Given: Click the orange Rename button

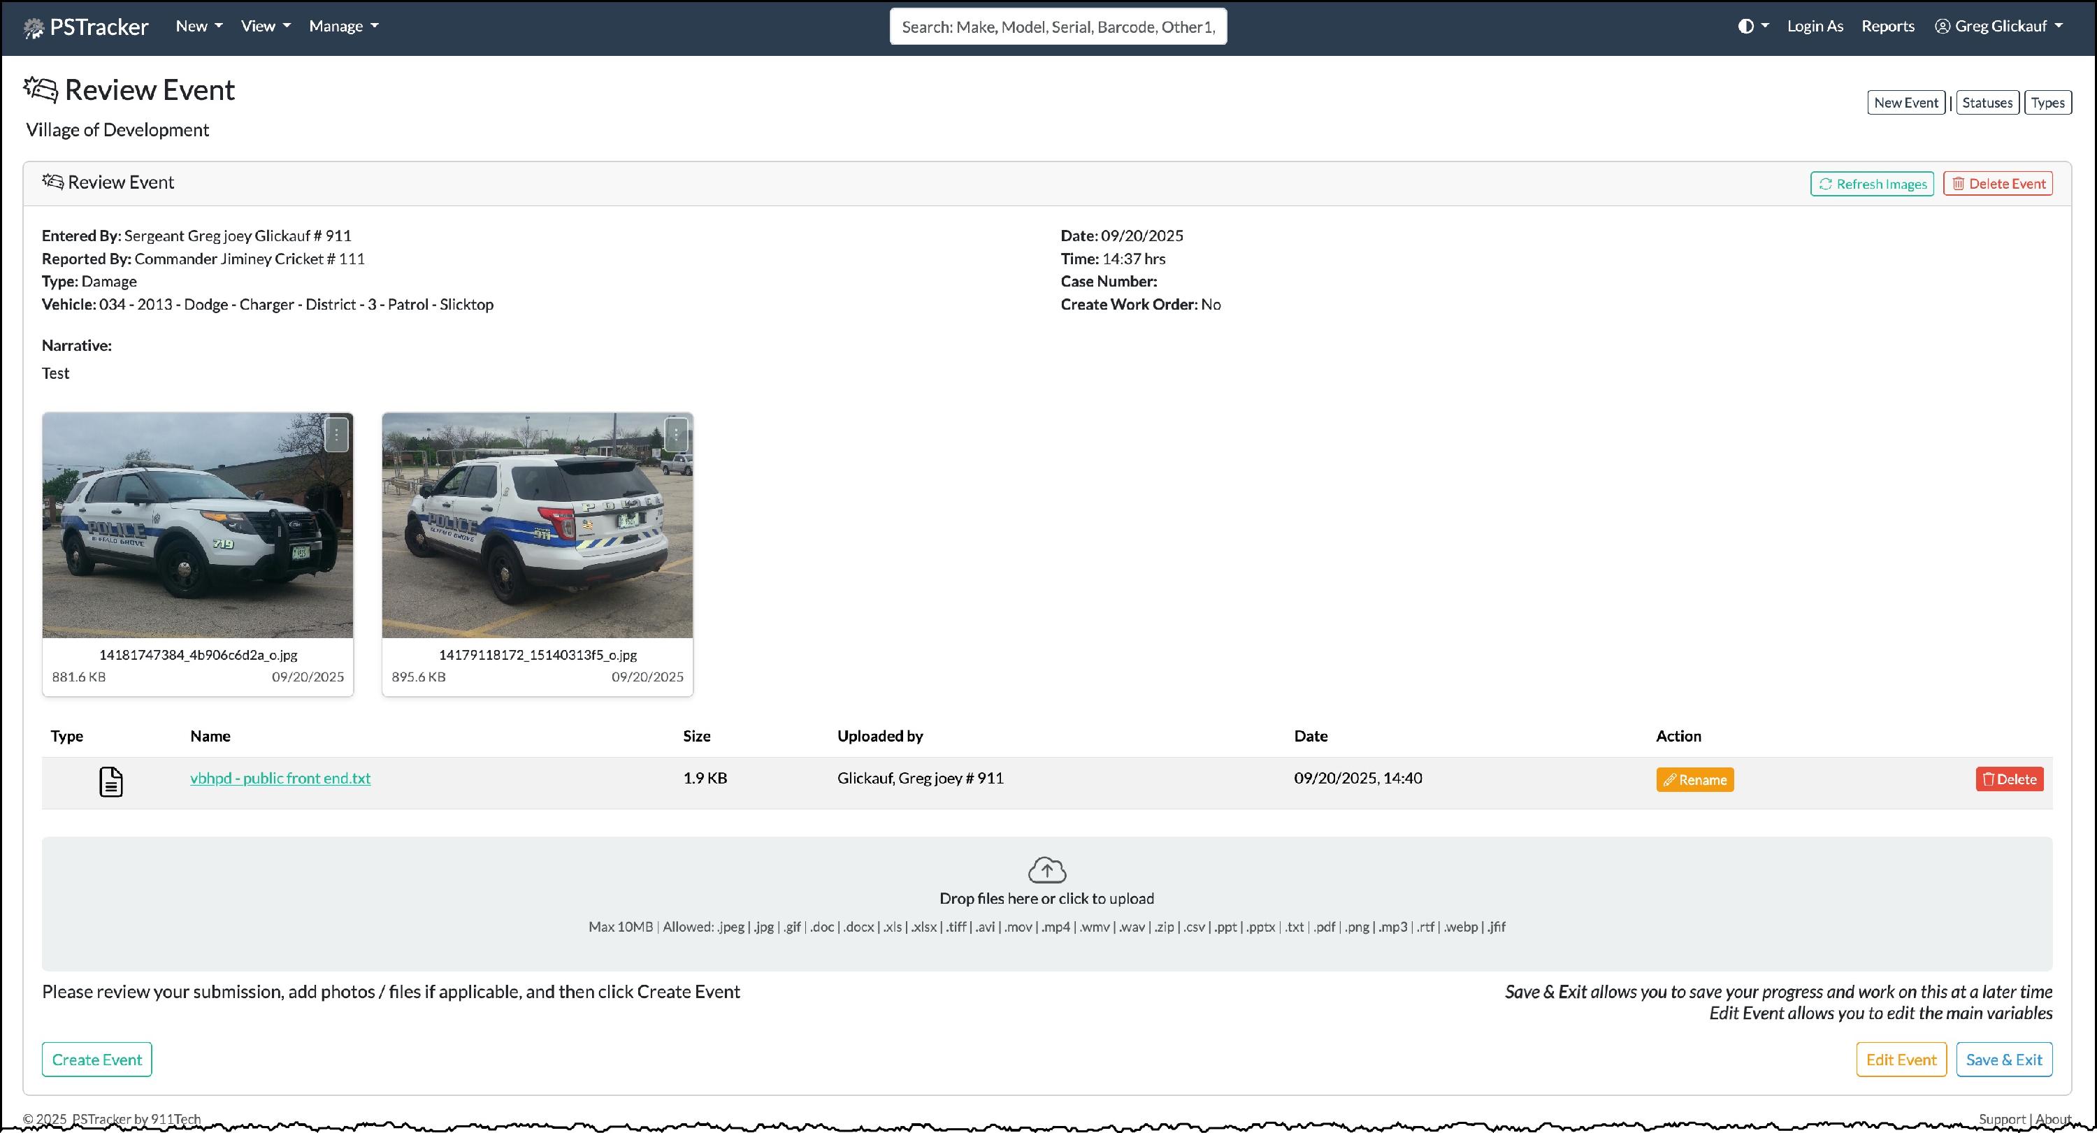Looking at the screenshot, I should pos(1694,780).
